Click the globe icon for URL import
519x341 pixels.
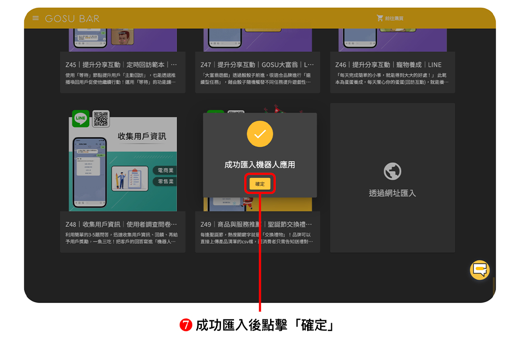(392, 171)
